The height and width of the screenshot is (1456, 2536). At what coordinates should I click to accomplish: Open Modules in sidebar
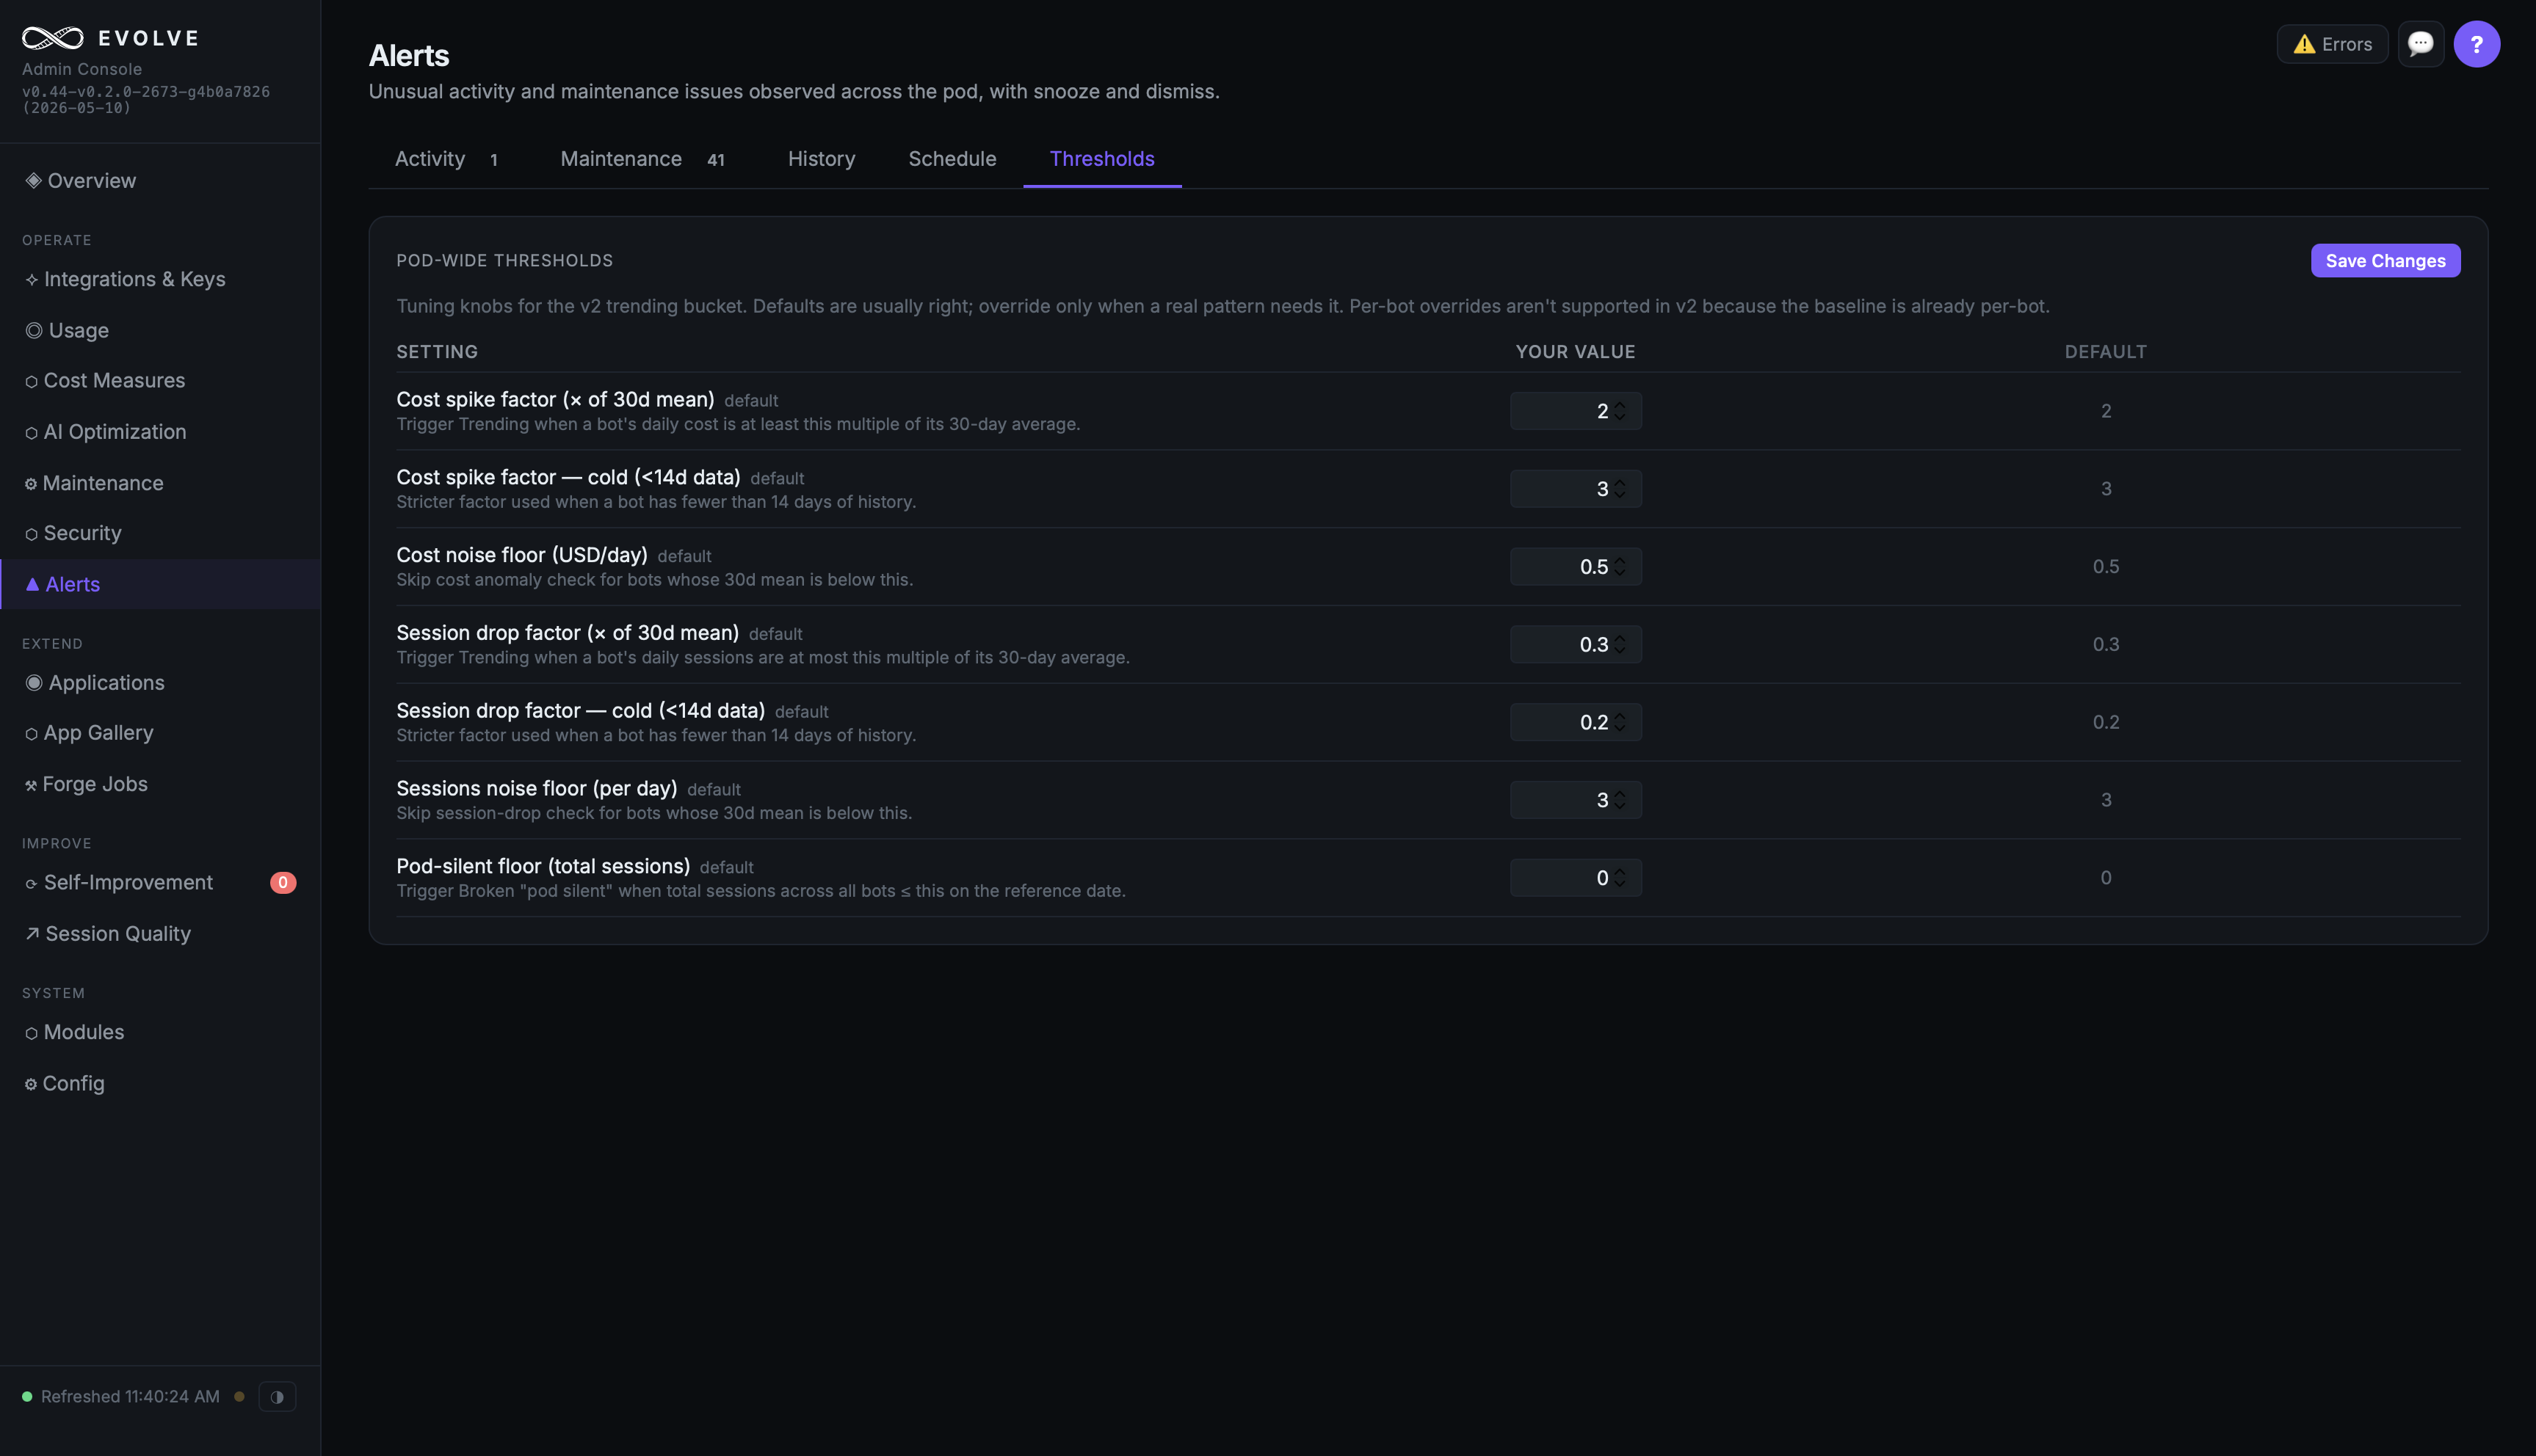tap(160, 1033)
